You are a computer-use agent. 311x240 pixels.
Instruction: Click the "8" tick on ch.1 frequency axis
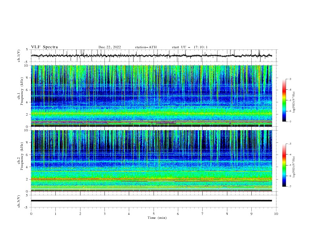pos(27,78)
